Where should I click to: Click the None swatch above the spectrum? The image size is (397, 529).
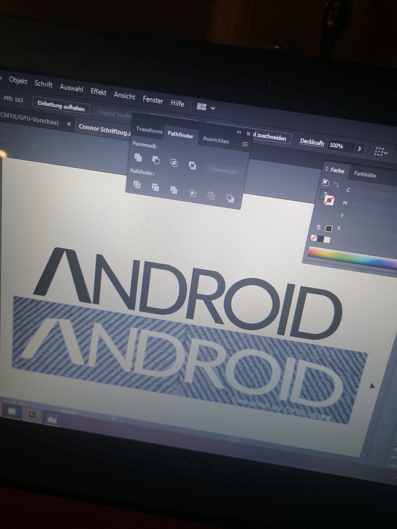(x=313, y=238)
